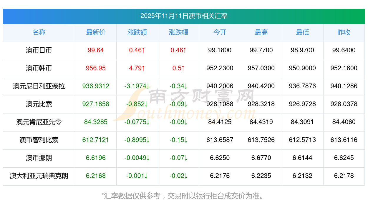This screenshot has height=205, width=368.
Task: Click the 澳元尼日利亚奈拉 row name
Action: [x=39, y=86]
